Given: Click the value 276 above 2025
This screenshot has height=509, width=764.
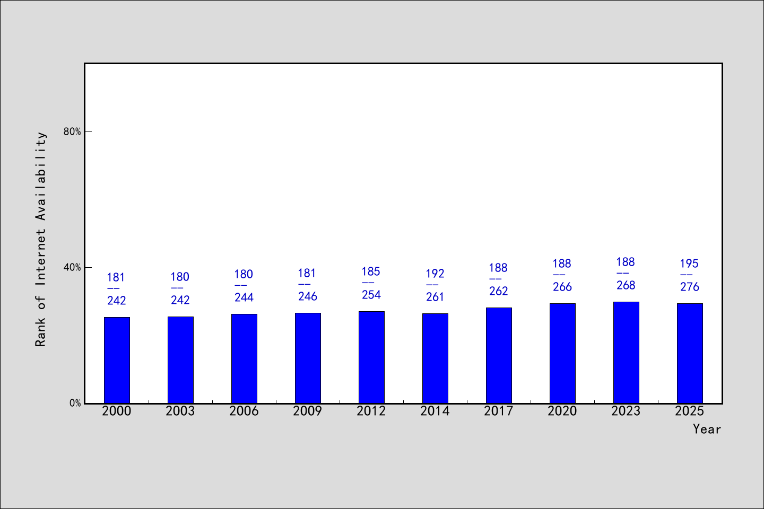Looking at the screenshot, I should 690,287.
